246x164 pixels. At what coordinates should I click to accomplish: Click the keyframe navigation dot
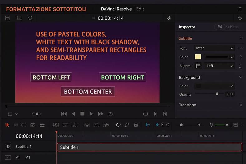pyautogui.click(x=37, y=114)
